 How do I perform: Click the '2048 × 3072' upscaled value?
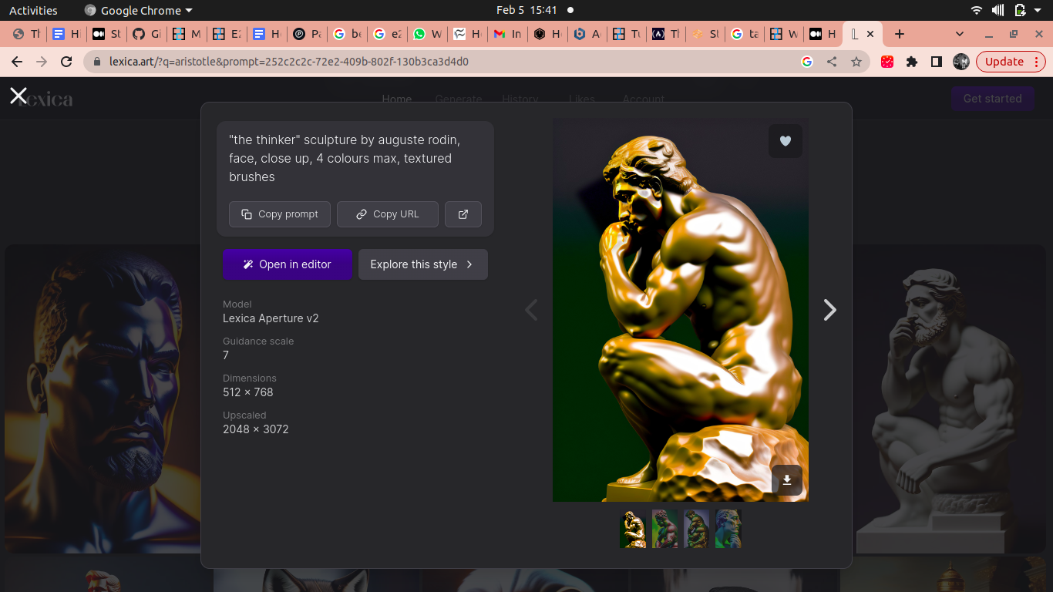(x=256, y=429)
